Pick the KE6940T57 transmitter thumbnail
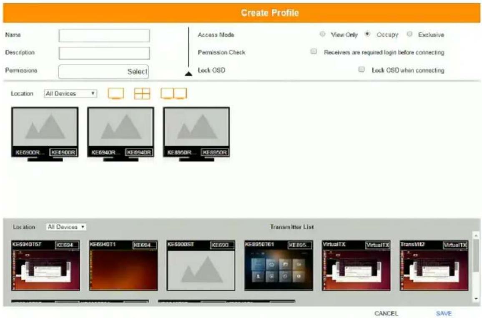Image resolution: width=482 pixels, height=318 pixels. coord(45,266)
